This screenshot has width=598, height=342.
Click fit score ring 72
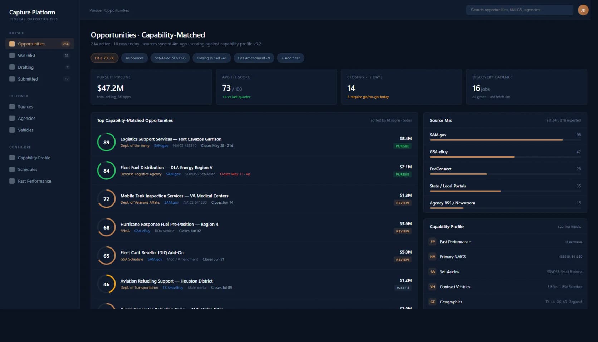[106, 199]
